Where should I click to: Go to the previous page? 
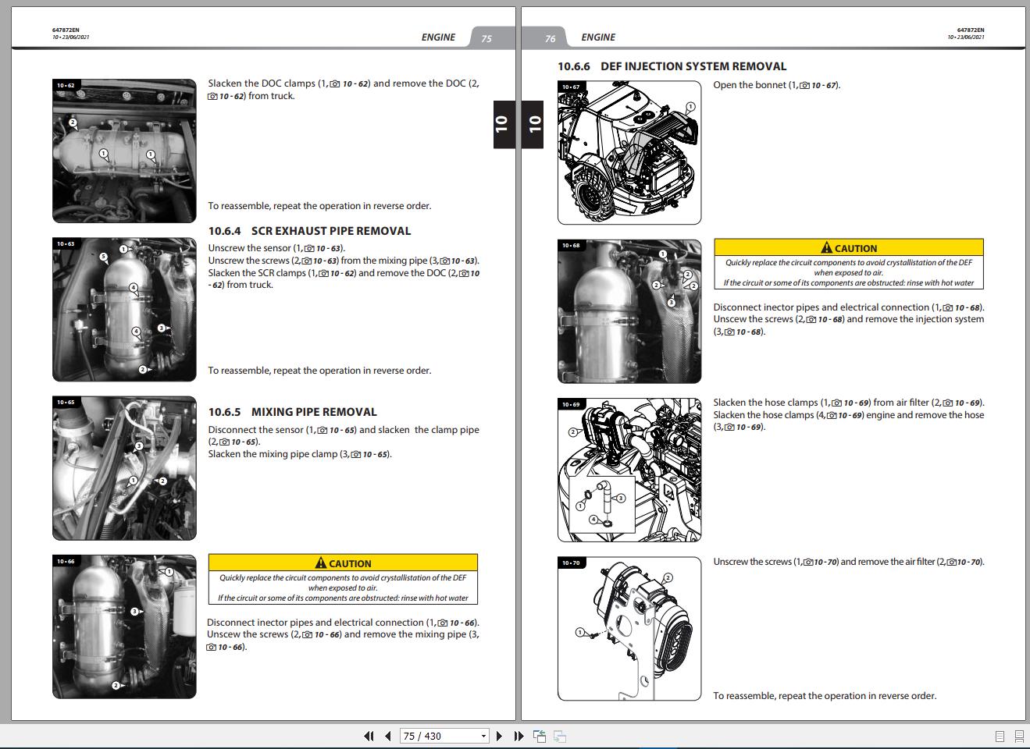[x=387, y=736]
